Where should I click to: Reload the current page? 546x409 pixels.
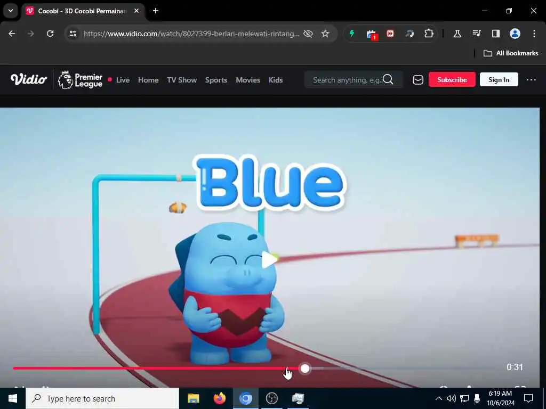click(50, 34)
